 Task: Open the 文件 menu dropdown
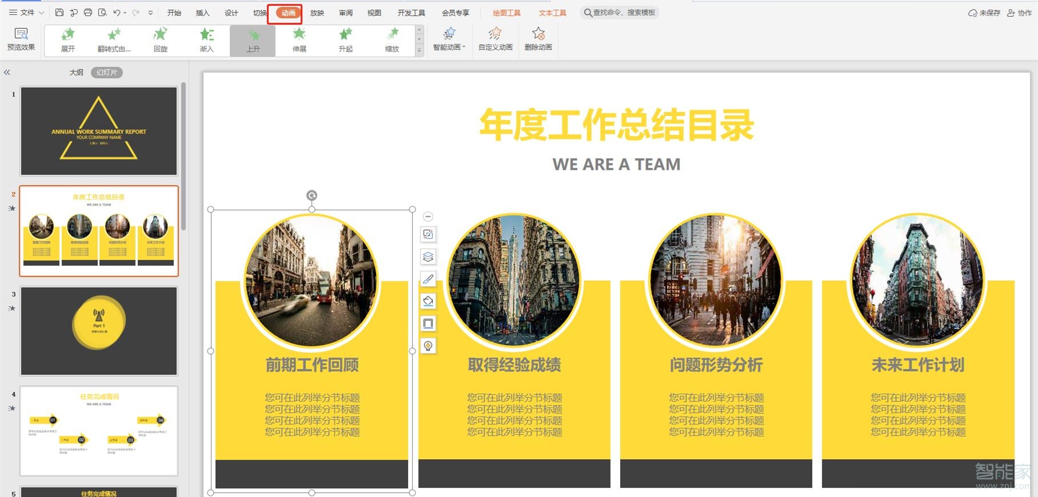tap(26, 13)
